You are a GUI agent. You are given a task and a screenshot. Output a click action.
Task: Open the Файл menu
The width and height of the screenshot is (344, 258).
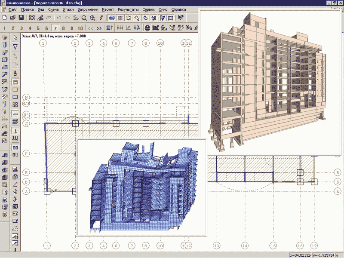pyautogui.click(x=13, y=9)
